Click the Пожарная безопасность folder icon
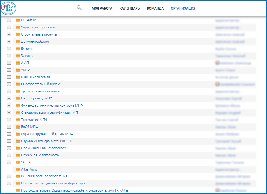 click(18, 156)
